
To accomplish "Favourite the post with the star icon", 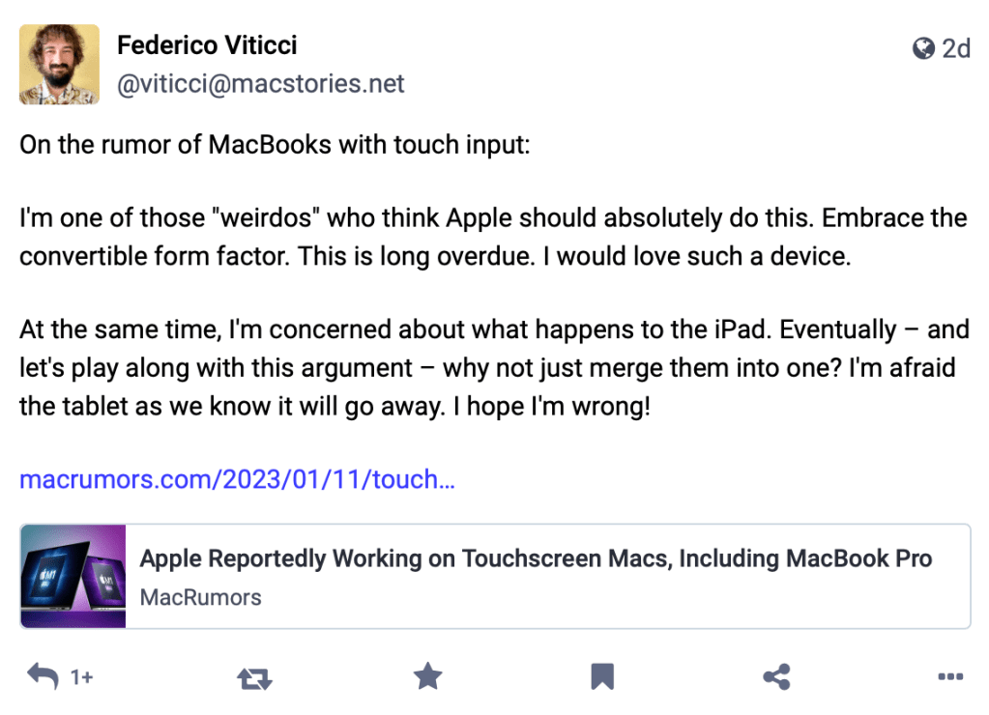I will coord(427,677).
